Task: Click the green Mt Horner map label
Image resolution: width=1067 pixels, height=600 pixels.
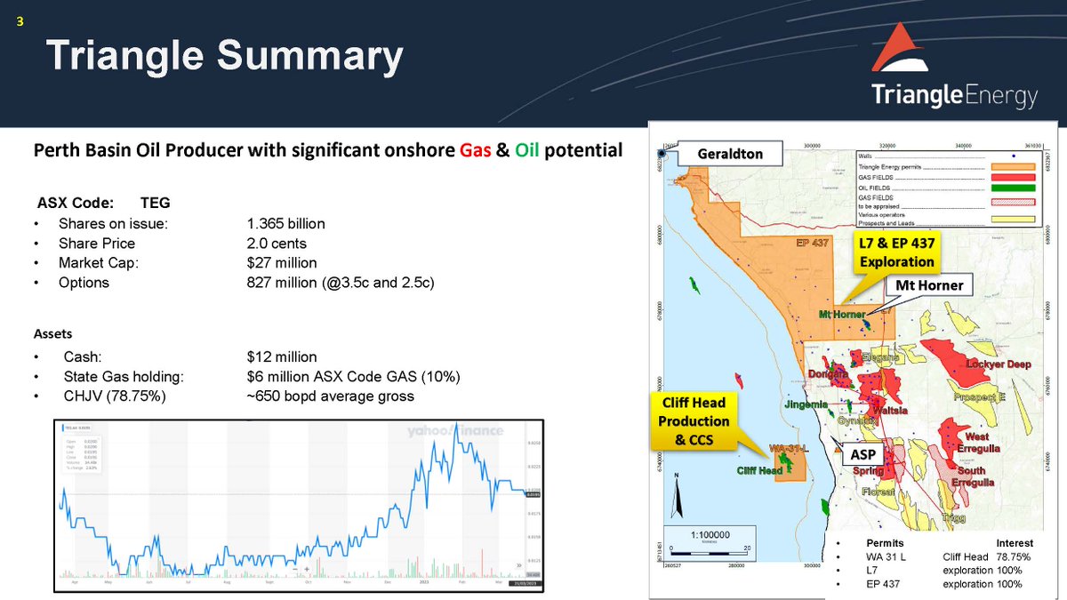Action: [x=840, y=315]
